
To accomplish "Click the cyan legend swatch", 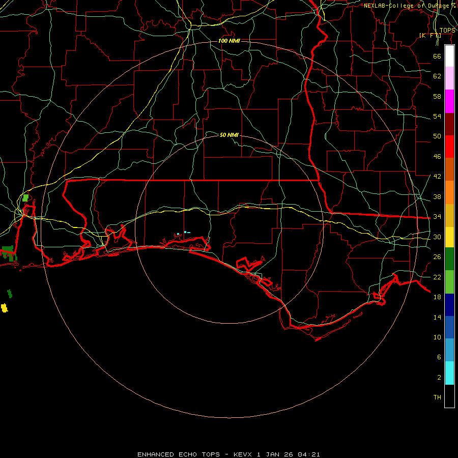I will tap(449, 373).
